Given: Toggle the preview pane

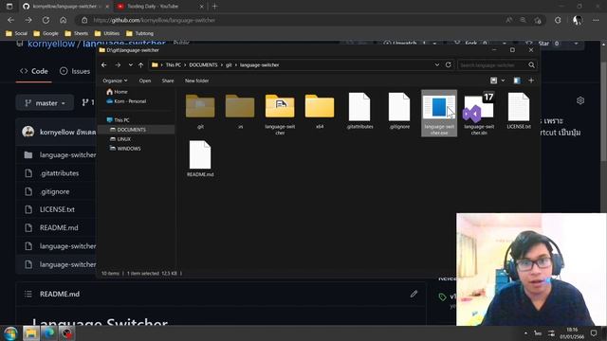Looking at the screenshot, I should [x=517, y=81].
